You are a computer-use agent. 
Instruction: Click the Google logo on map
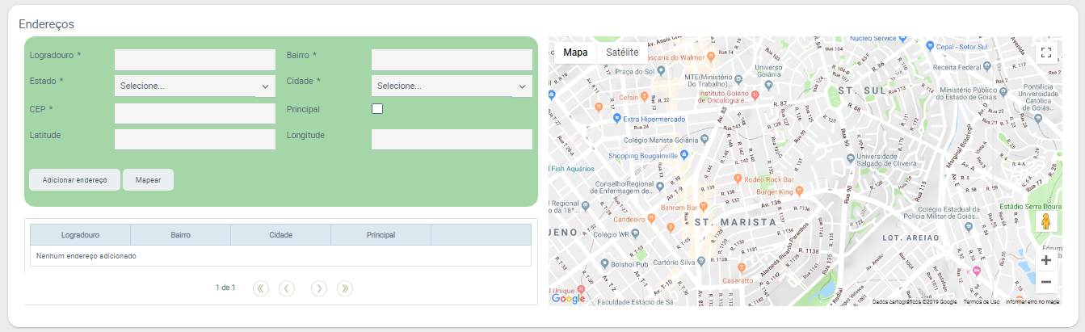click(x=568, y=298)
